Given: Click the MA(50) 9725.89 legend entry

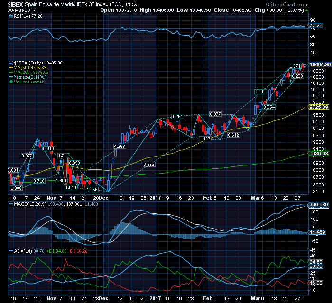Looking at the screenshot, I should pyautogui.click(x=28, y=68).
